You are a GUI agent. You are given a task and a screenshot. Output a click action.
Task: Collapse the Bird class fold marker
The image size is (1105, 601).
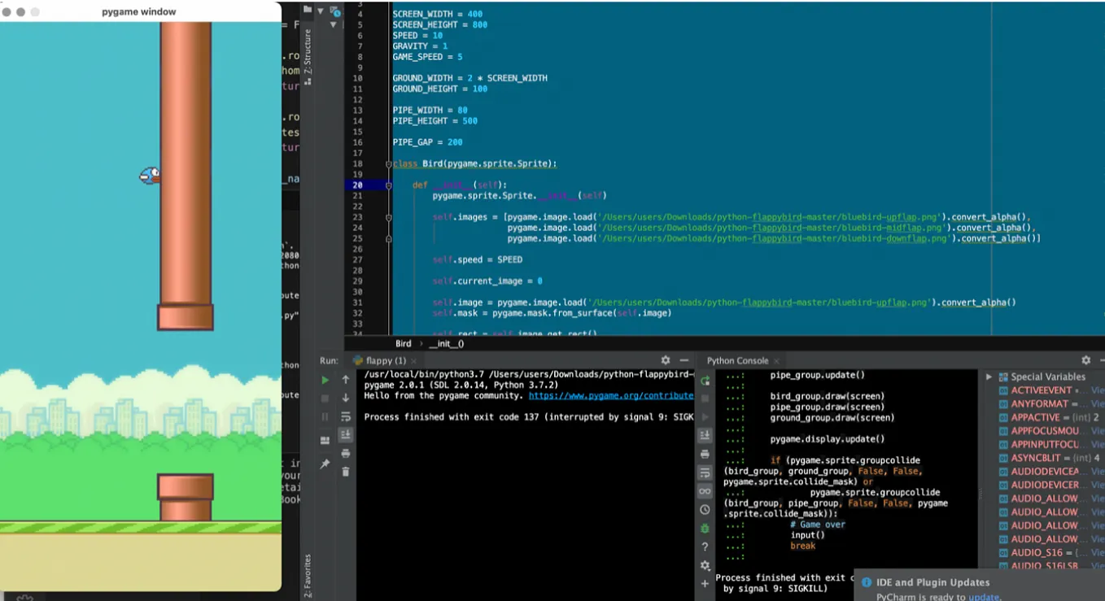(x=388, y=163)
